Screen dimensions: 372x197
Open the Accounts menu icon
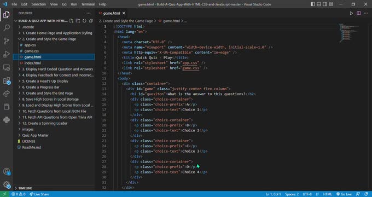pos(7,171)
